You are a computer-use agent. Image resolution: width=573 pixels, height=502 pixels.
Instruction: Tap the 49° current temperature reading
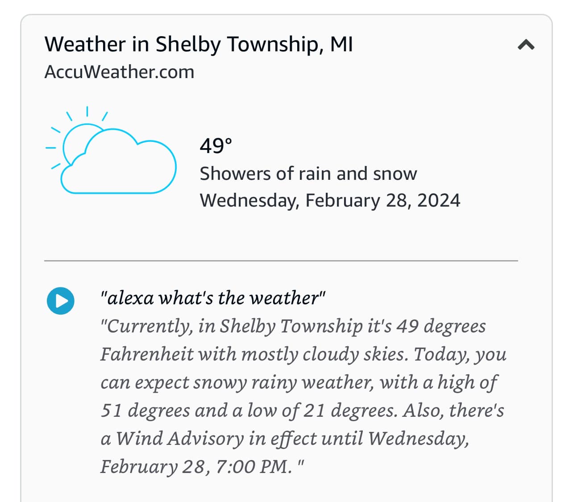[x=216, y=146]
